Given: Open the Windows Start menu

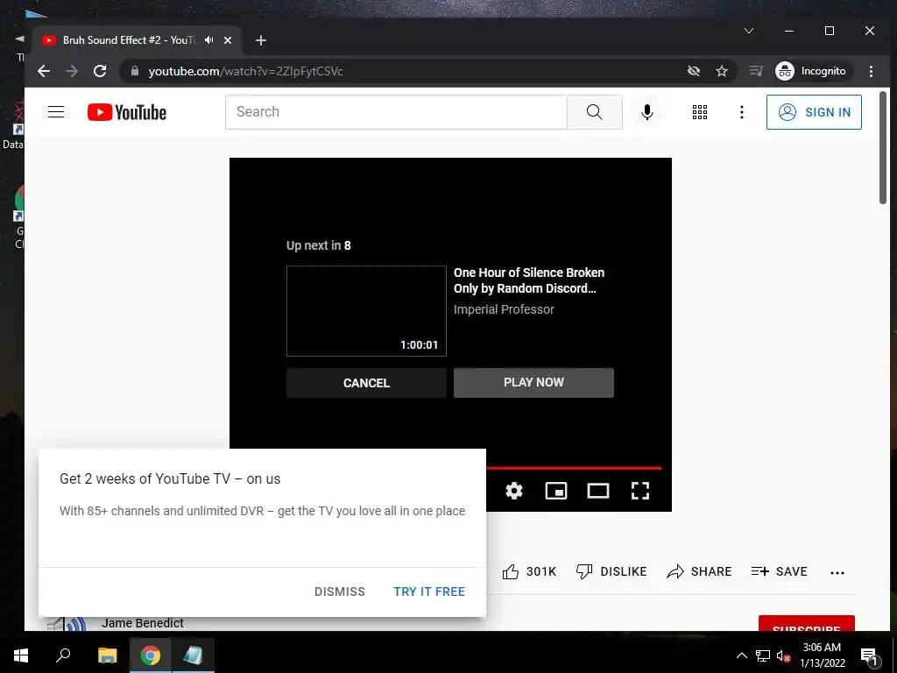Looking at the screenshot, I should point(21,655).
